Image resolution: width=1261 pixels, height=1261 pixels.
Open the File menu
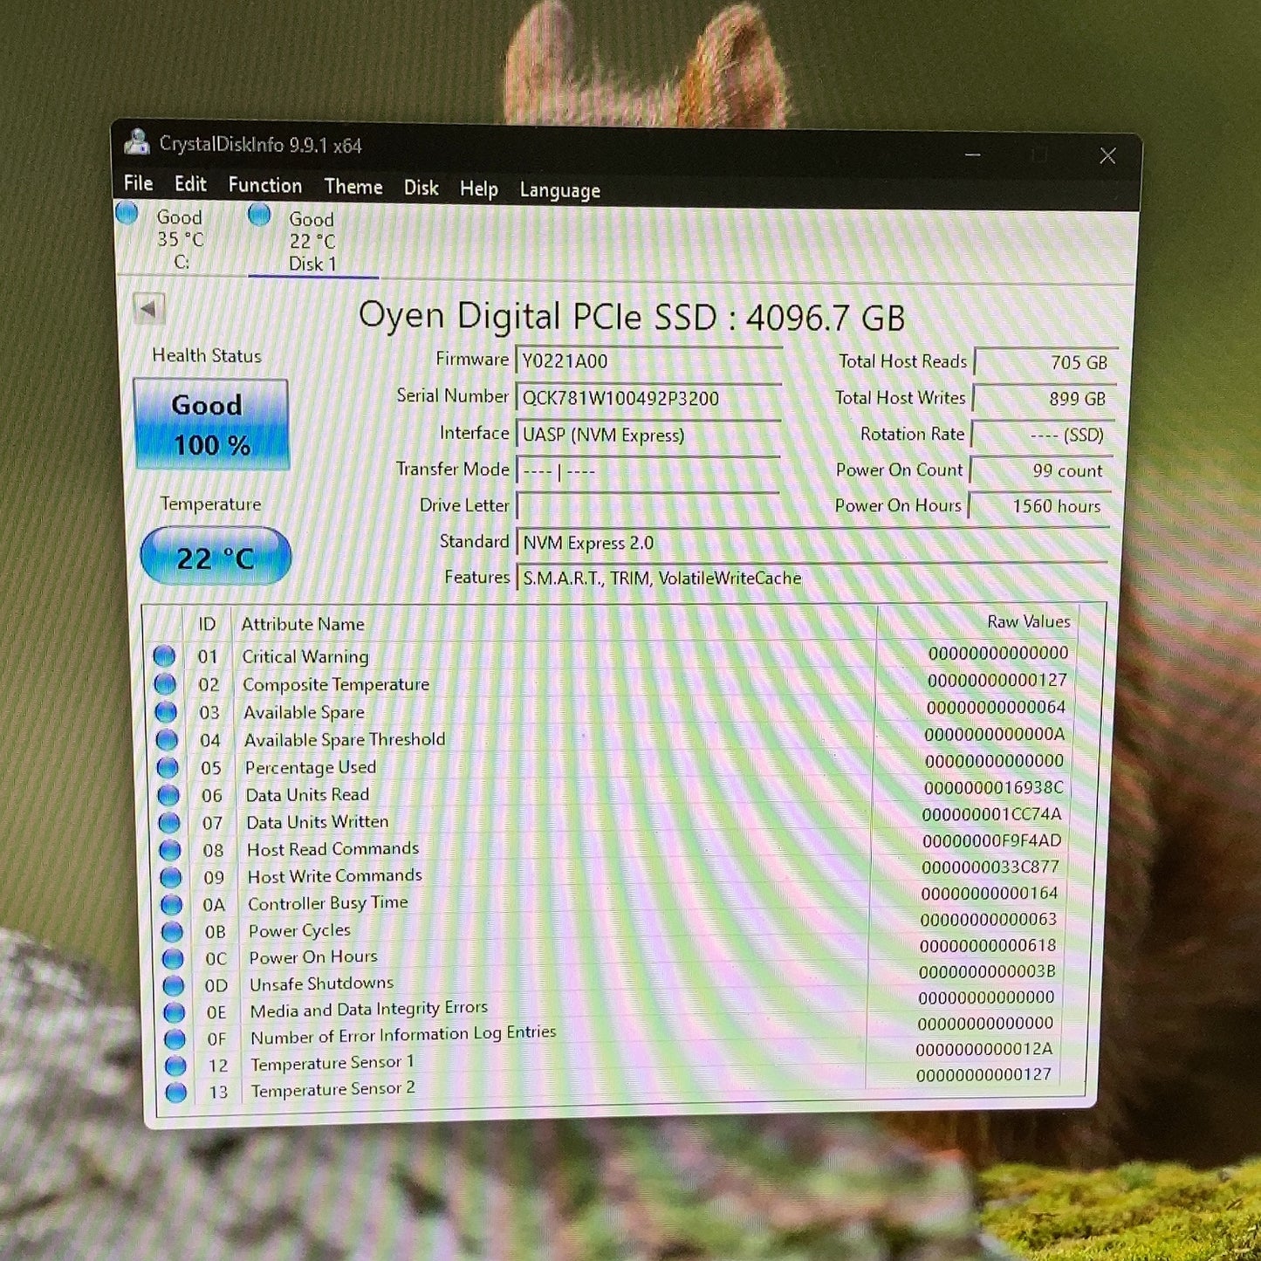(x=139, y=182)
